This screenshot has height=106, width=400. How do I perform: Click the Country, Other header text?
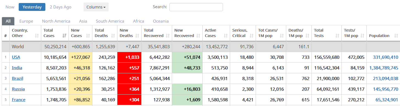[x=20, y=33]
